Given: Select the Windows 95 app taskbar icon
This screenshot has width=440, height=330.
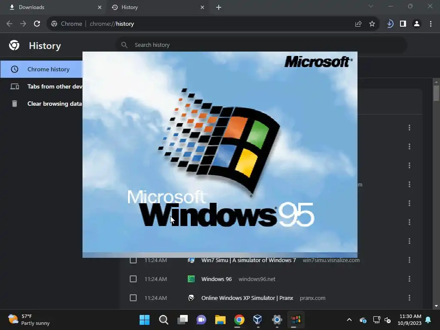Looking at the screenshot, I should pos(296,320).
